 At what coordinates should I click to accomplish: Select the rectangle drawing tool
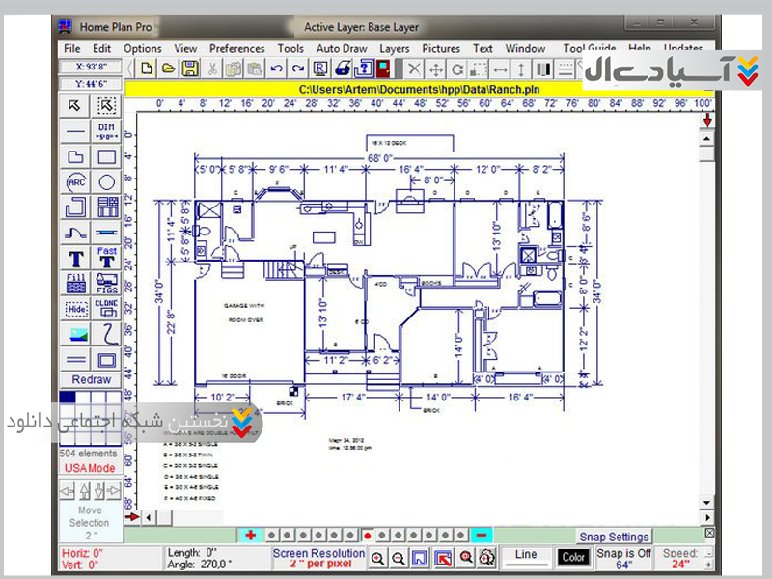coord(107,156)
